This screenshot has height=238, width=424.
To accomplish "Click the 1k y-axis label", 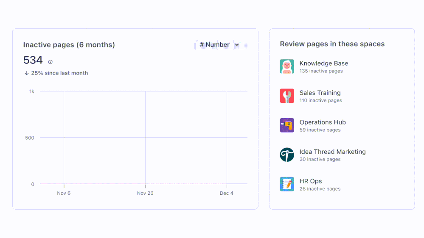I will tap(32, 92).
